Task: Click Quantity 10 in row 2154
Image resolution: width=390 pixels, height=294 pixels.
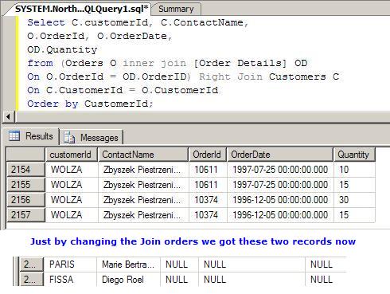Action: tap(354, 170)
